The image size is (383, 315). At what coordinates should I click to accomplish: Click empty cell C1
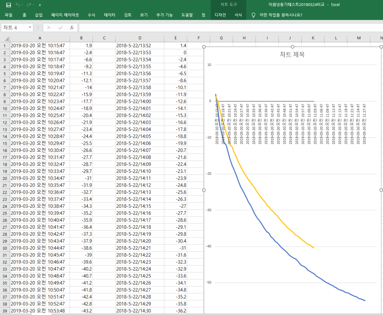104,46
